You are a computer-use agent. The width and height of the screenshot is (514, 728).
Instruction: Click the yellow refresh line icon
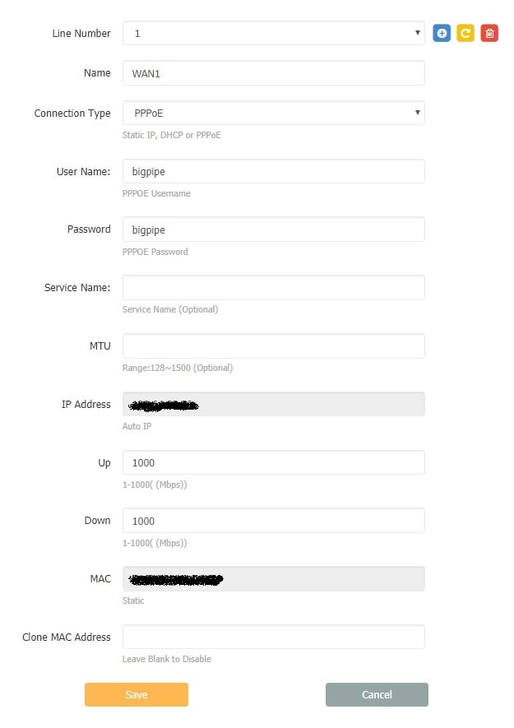point(465,34)
